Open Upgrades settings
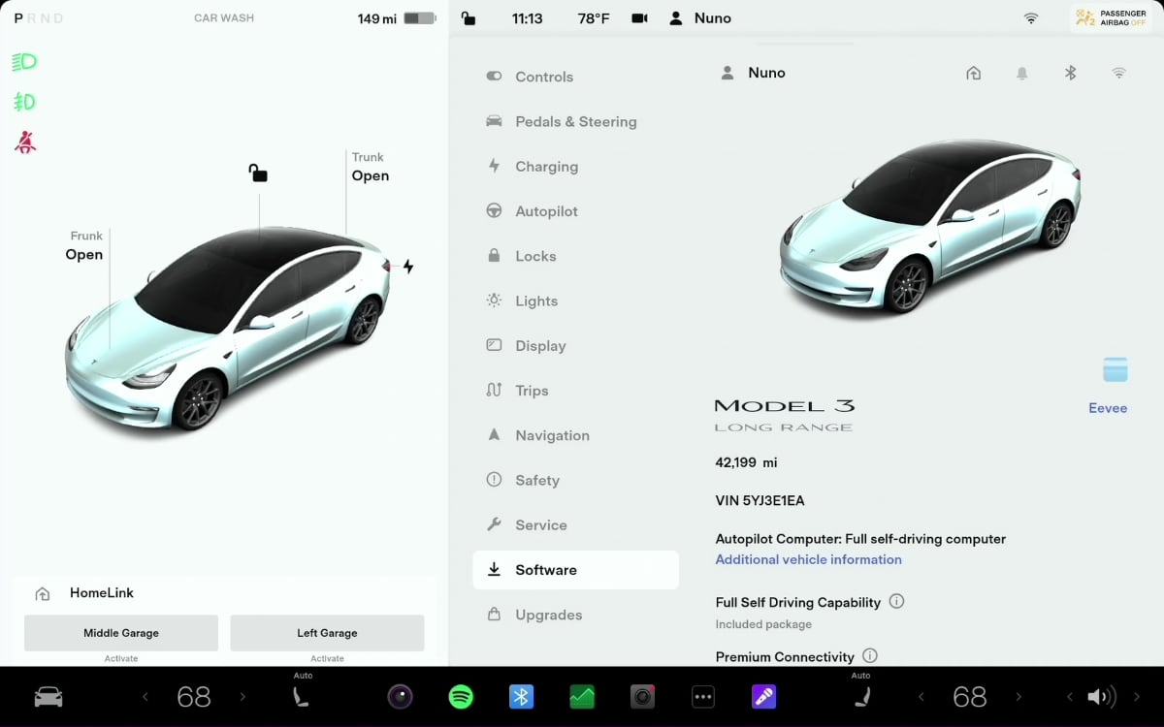 pyautogui.click(x=575, y=615)
